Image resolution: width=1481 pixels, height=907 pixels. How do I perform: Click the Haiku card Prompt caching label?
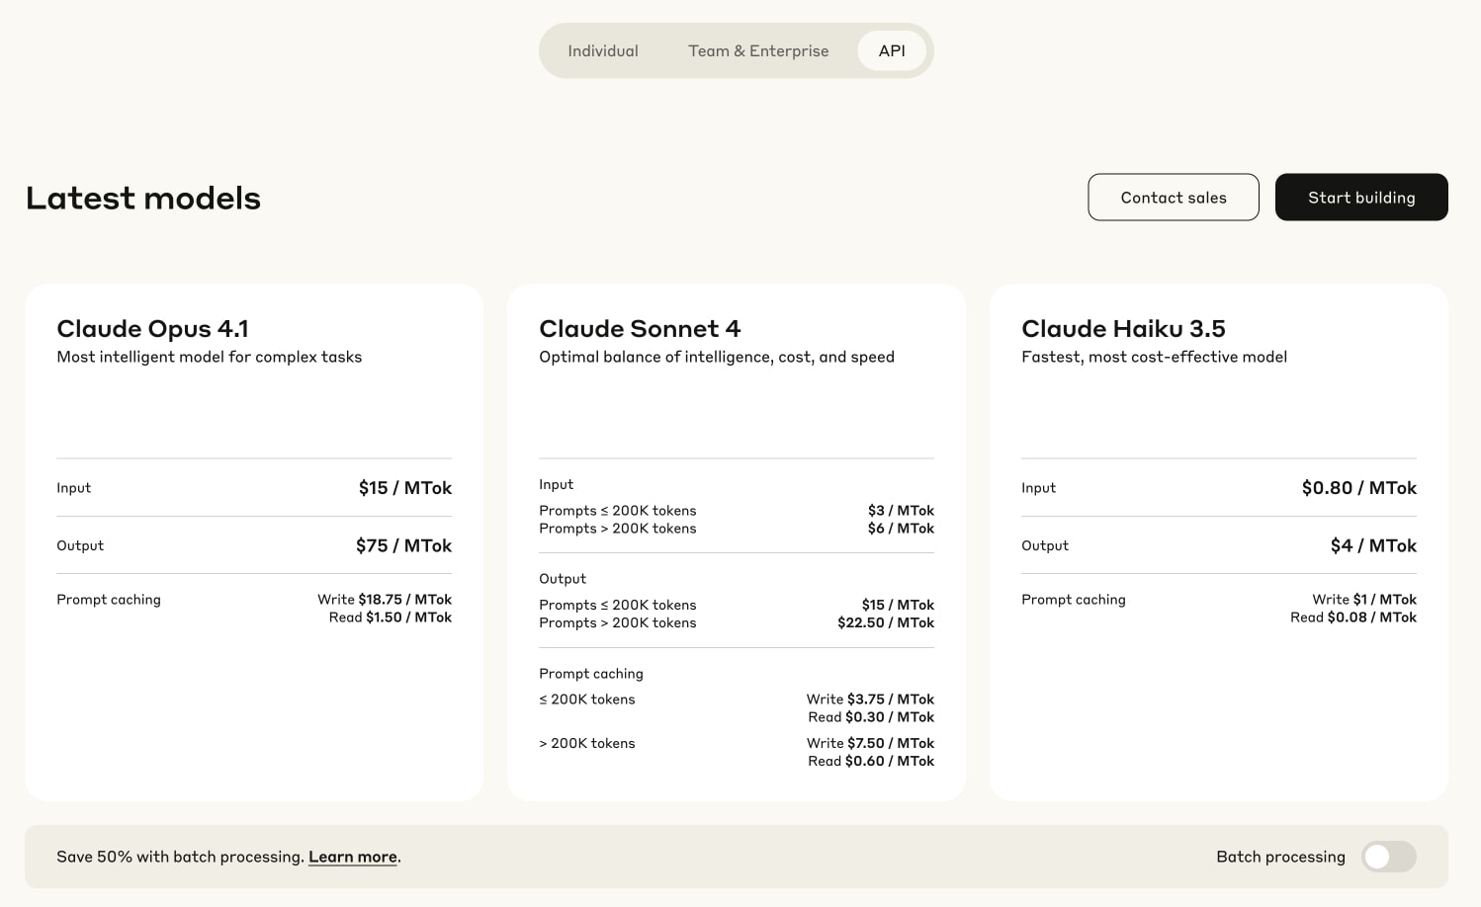point(1074,600)
